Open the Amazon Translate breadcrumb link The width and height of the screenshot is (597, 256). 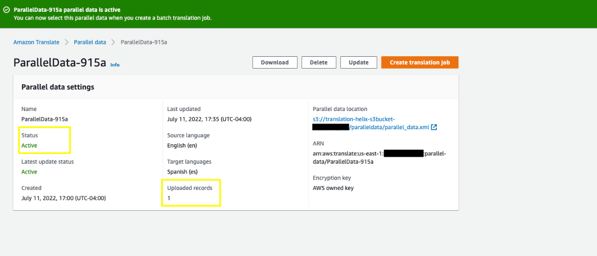pyautogui.click(x=36, y=42)
